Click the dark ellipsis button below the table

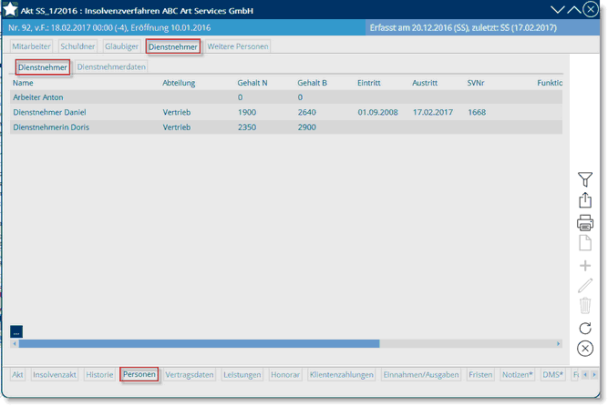coord(16,332)
